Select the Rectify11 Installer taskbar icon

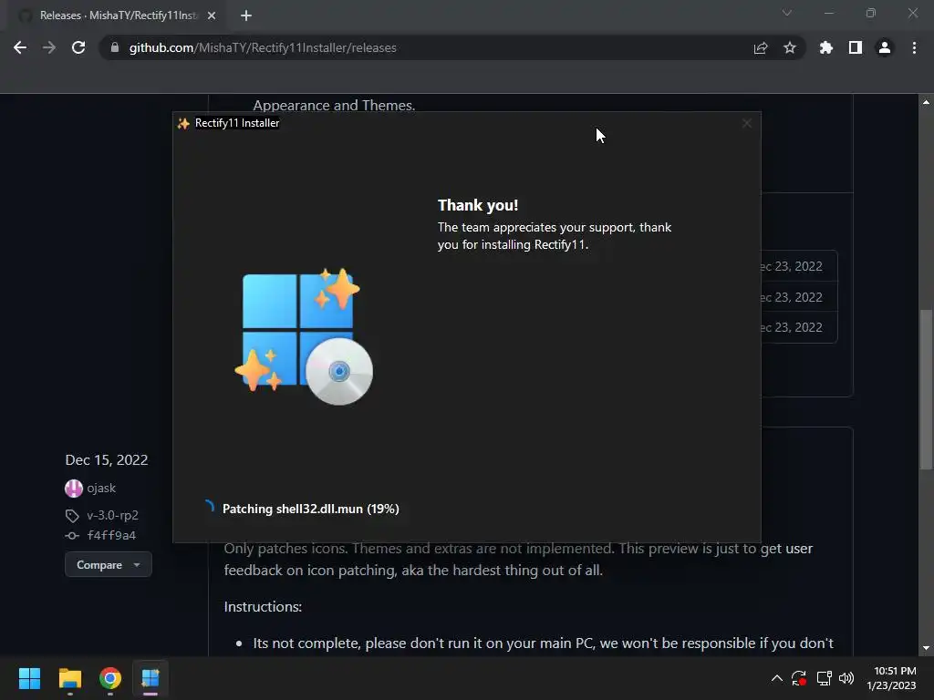[150, 678]
